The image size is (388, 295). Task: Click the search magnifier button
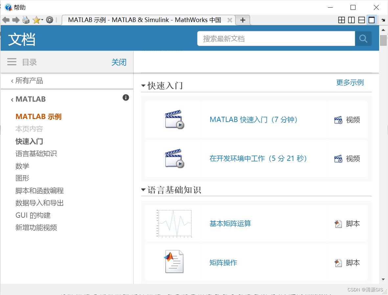(x=363, y=38)
